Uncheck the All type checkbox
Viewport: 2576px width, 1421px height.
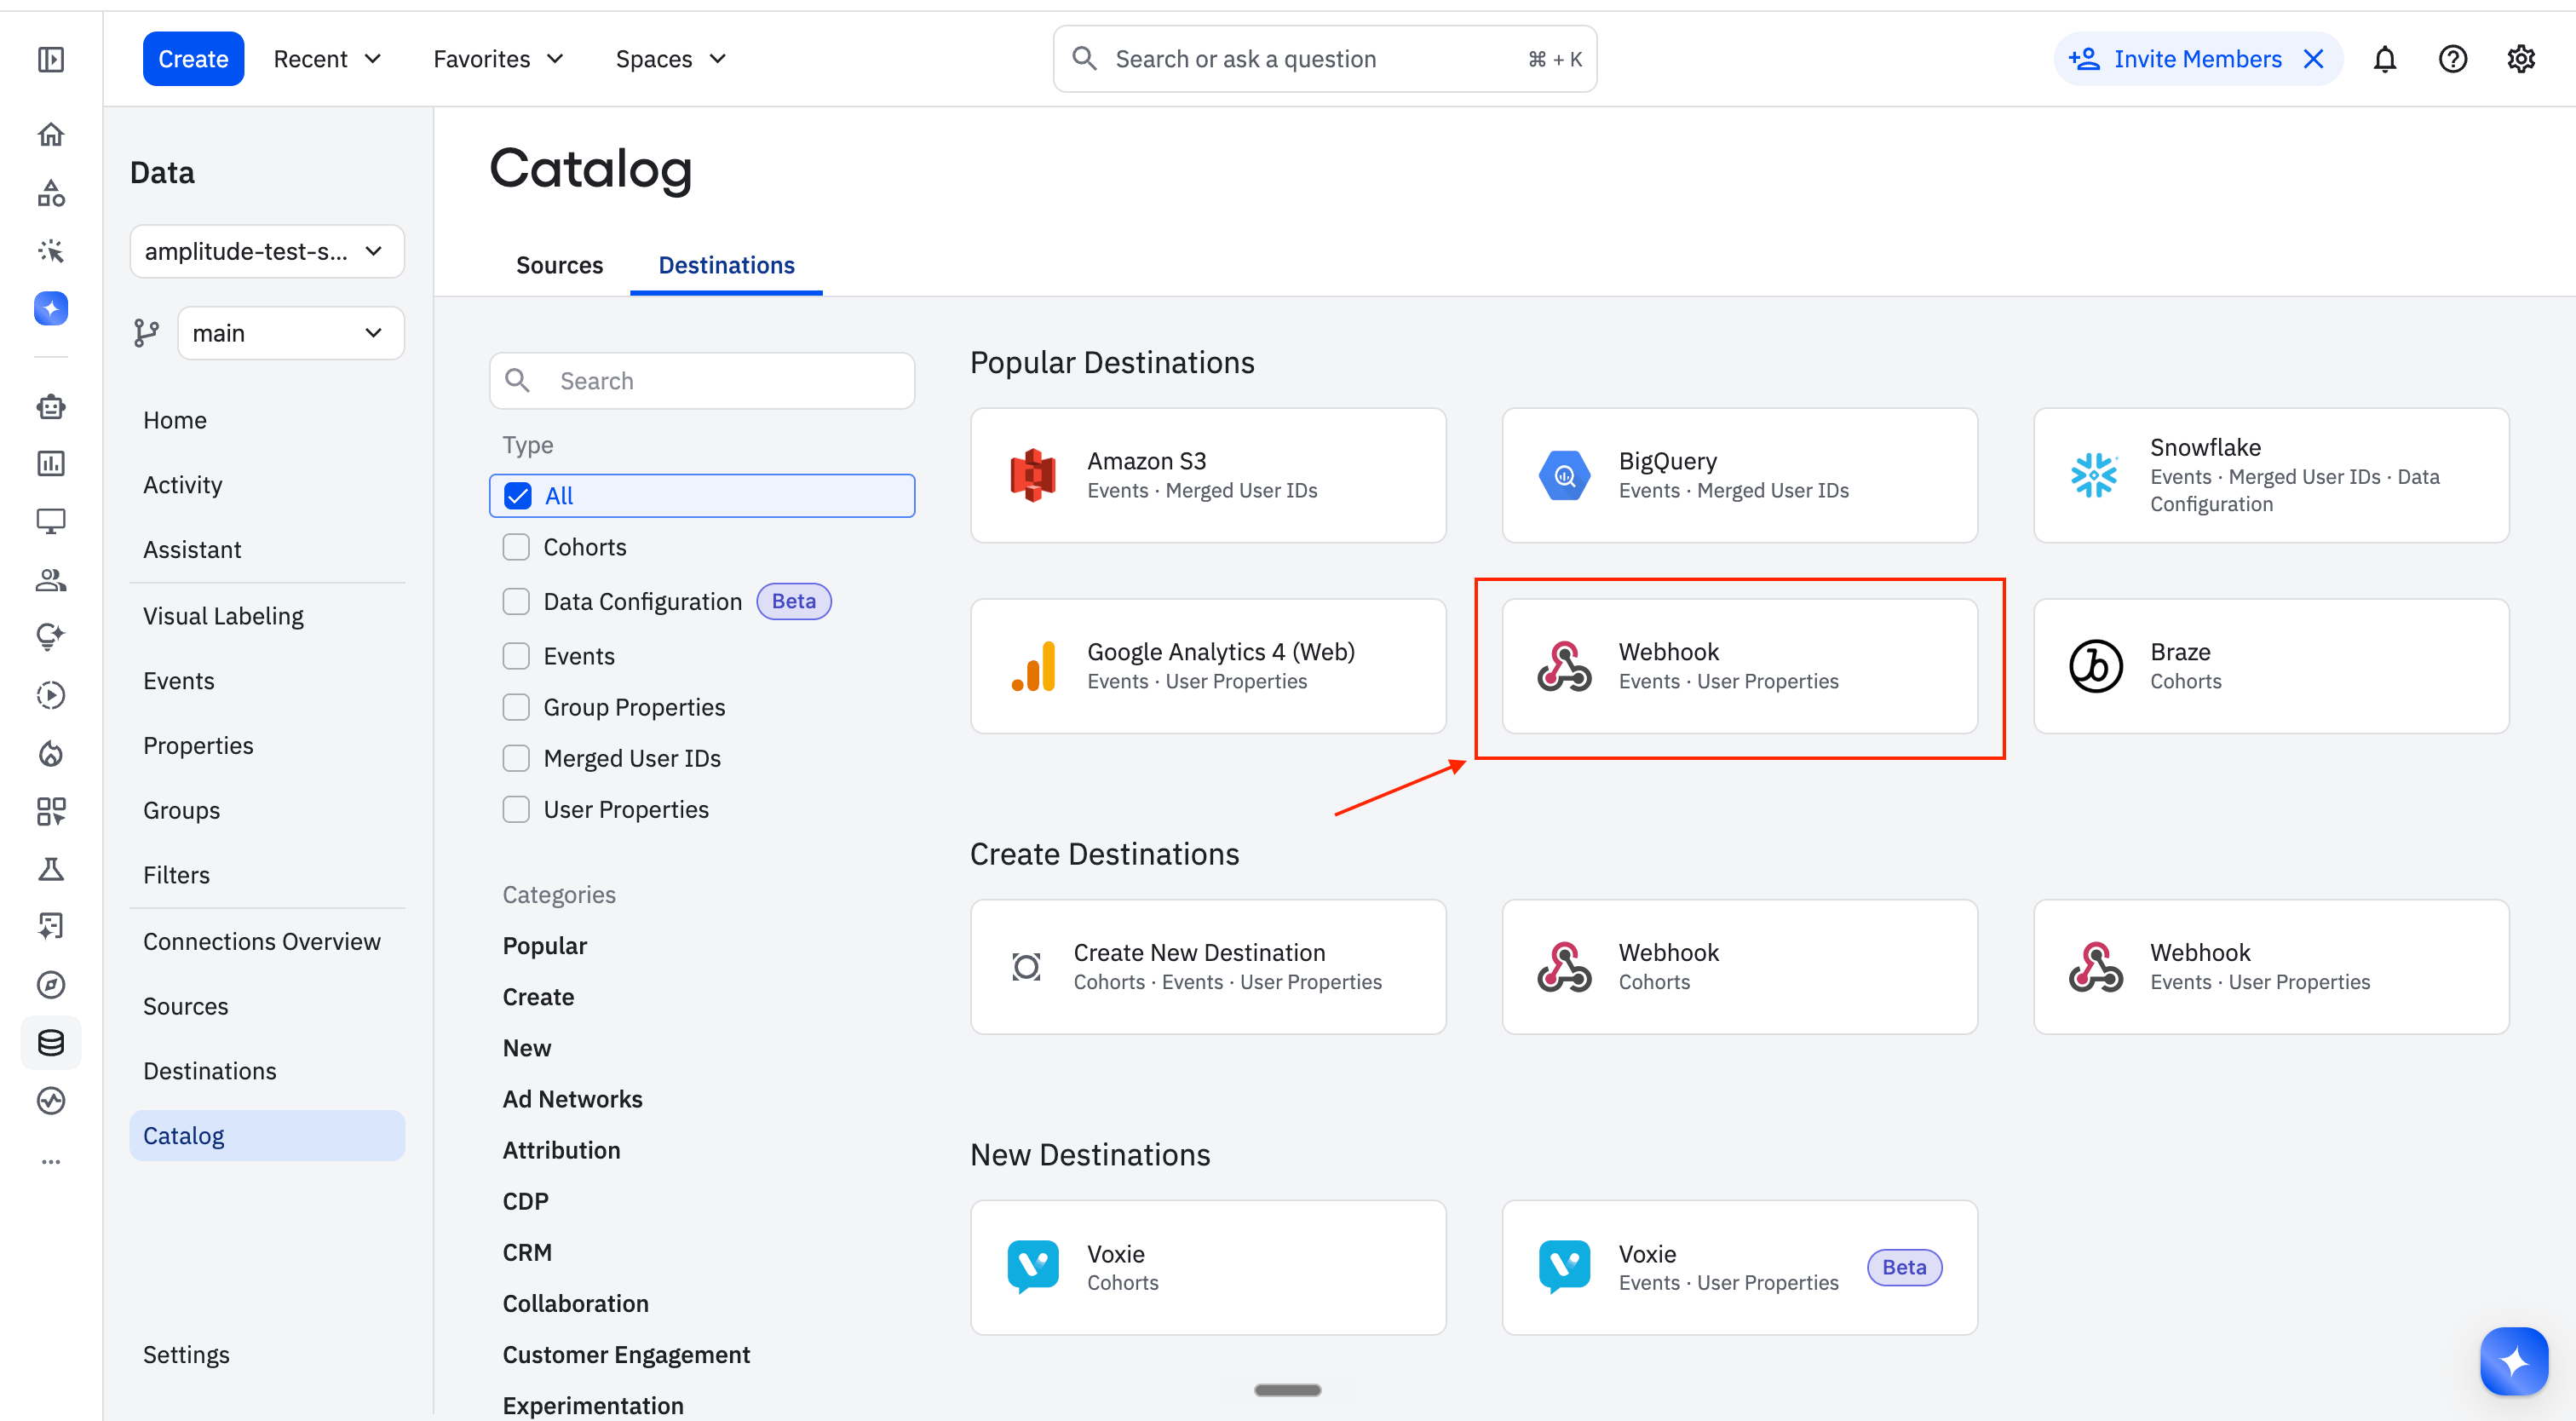tap(518, 496)
